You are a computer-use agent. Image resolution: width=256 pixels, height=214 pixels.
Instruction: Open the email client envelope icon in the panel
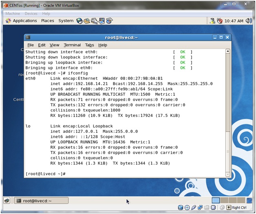87,21
